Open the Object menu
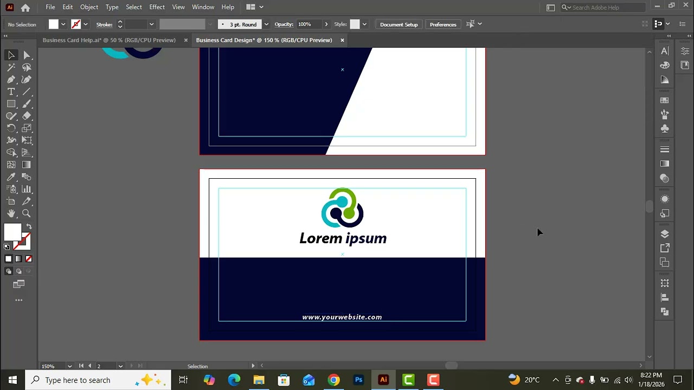This screenshot has height=390, width=694. pyautogui.click(x=89, y=7)
